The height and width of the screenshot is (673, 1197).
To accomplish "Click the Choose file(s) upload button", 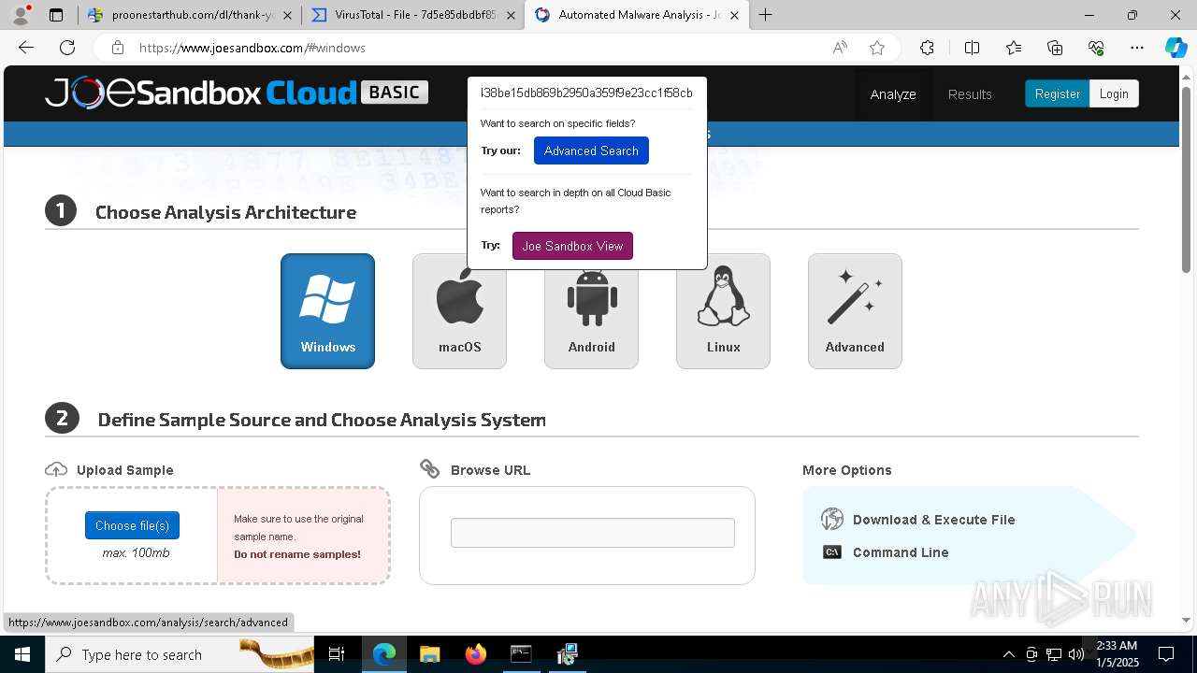I will point(132,525).
